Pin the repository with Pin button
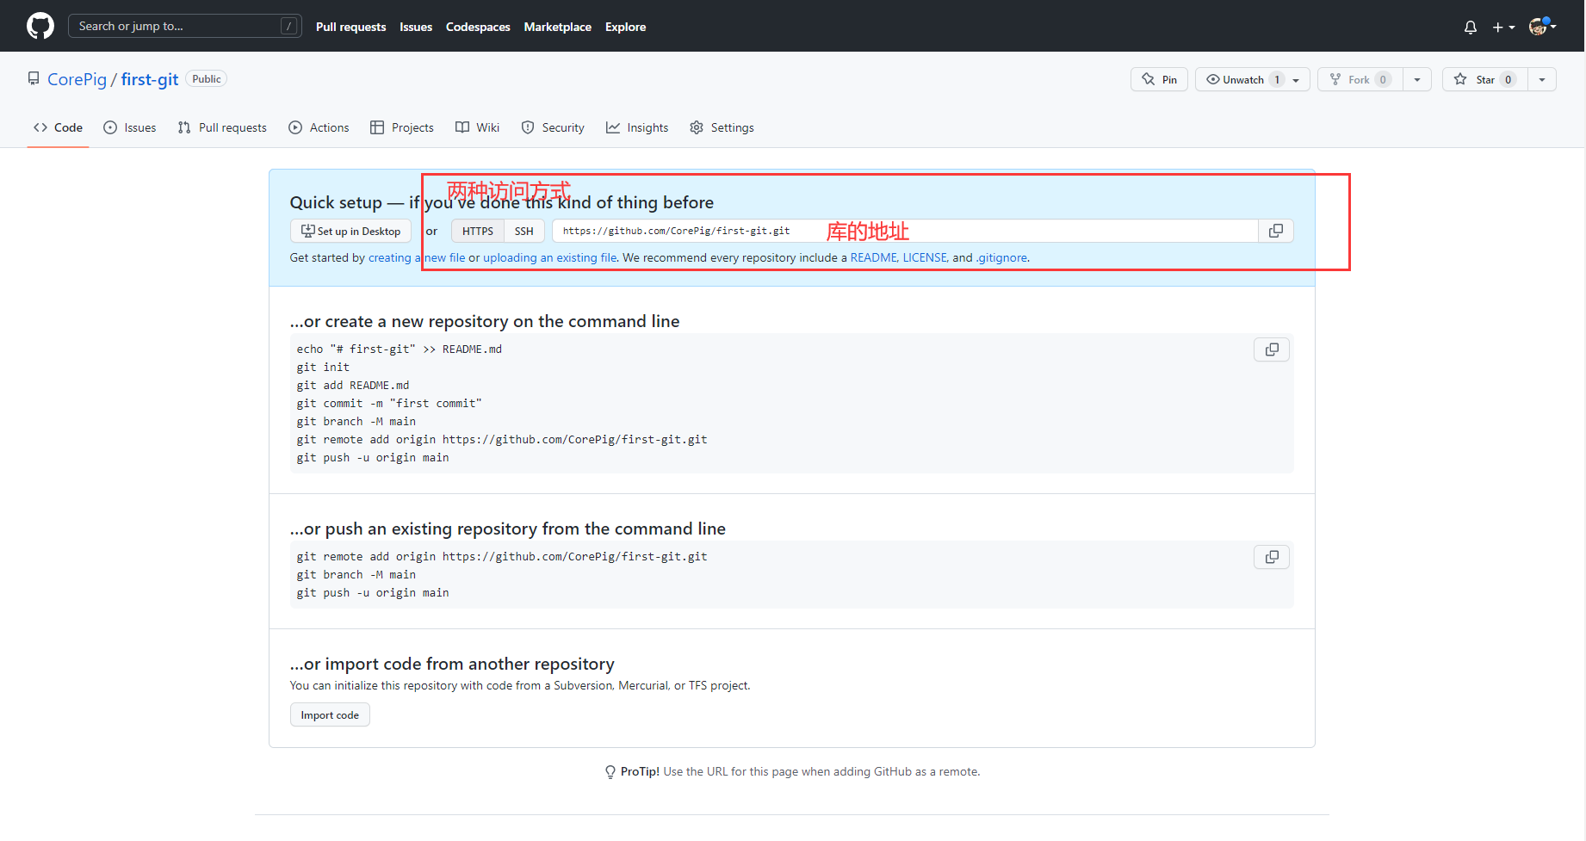Screen dimensions: 1586x841 tap(1159, 79)
